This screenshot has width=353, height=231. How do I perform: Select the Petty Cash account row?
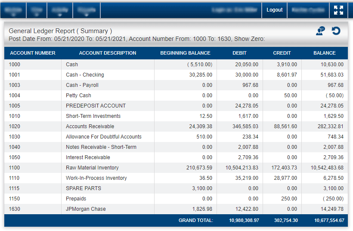[176, 95]
